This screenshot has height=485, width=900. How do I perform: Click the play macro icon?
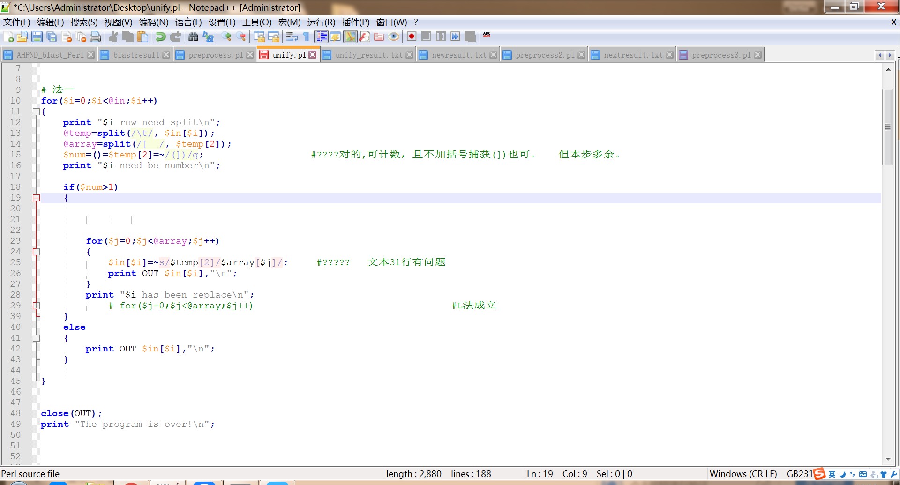pyautogui.click(x=441, y=37)
